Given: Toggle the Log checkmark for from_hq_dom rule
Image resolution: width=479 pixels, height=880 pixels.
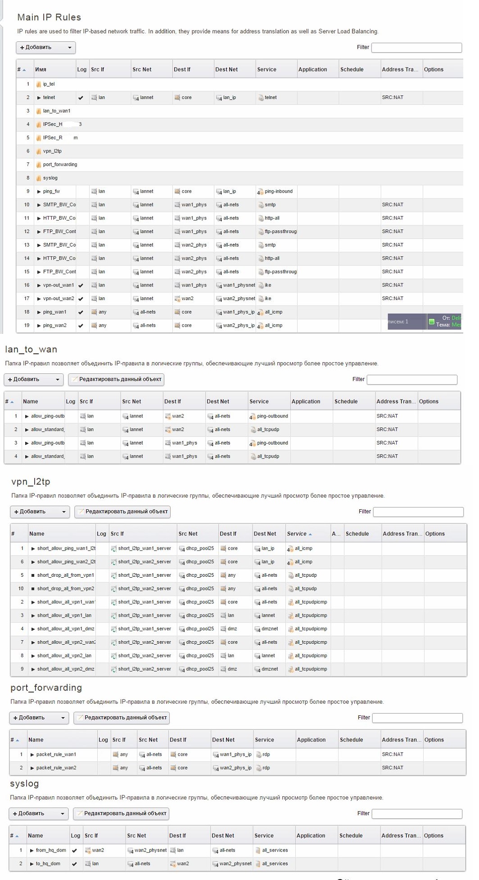Looking at the screenshot, I should (x=74, y=850).
